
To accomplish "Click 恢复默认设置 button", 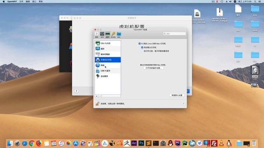I will (177, 95).
